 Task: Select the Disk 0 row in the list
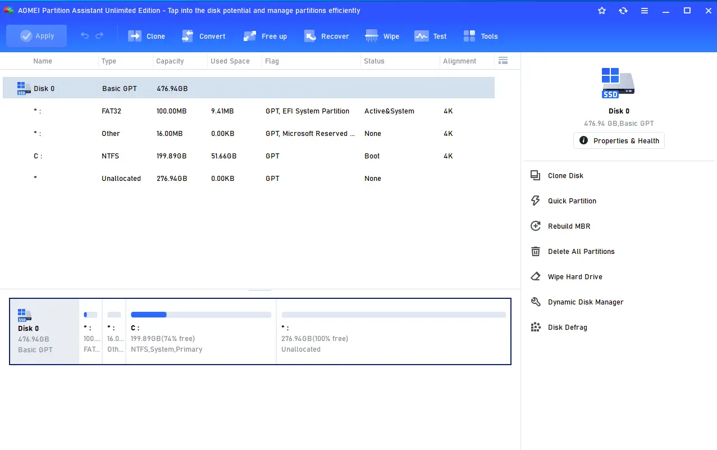[x=249, y=88]
